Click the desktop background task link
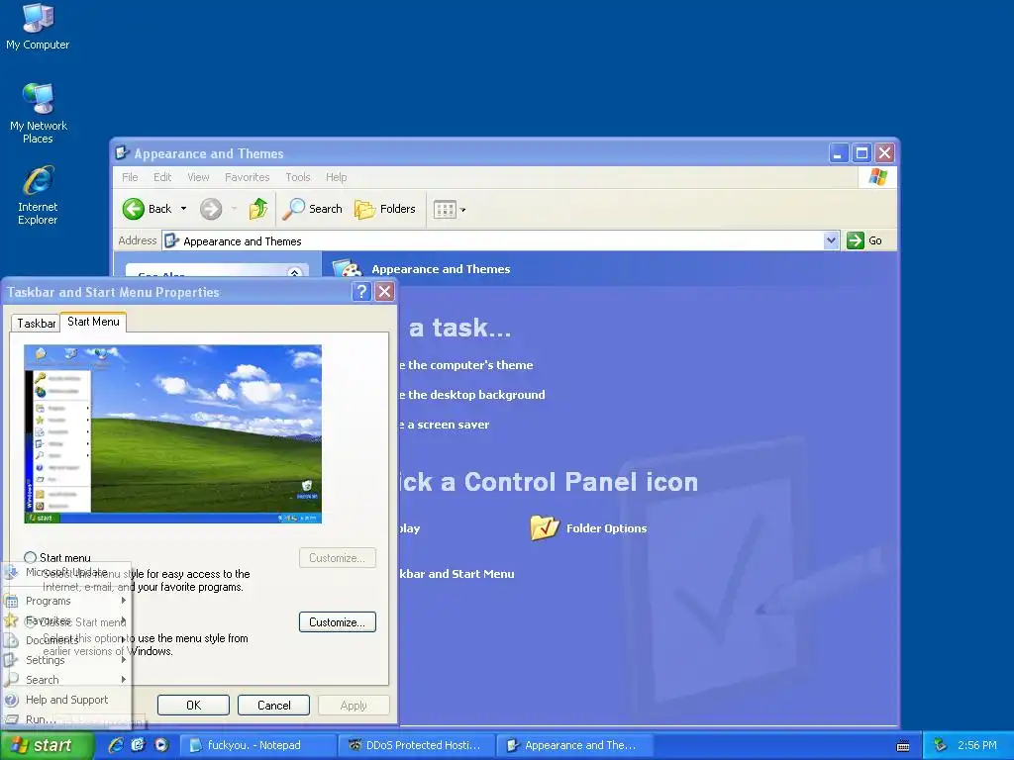 (x=472, y=394)
